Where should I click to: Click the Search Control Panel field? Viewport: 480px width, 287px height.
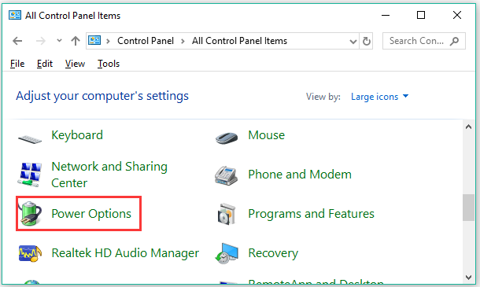(x=424, y=41)
